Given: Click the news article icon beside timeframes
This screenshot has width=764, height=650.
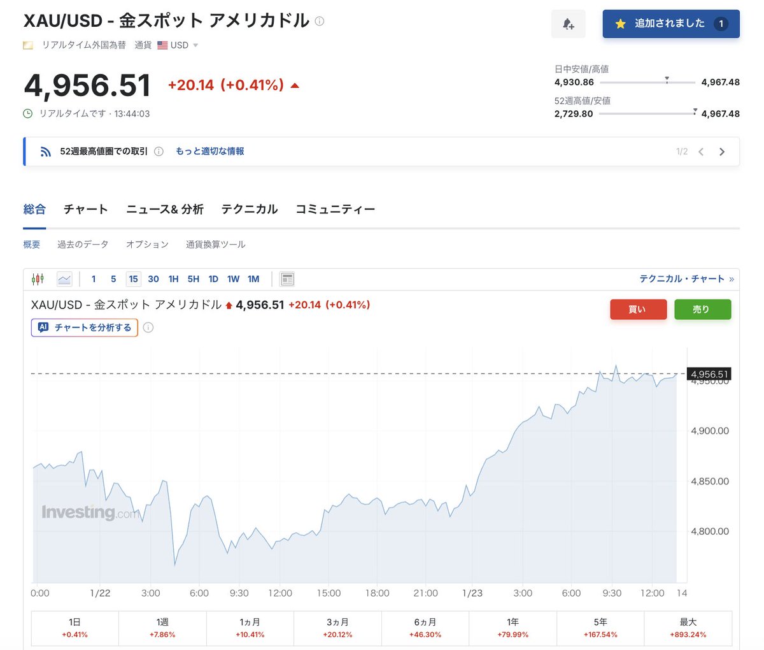Looking at the screenshot, I should [286, 278].
